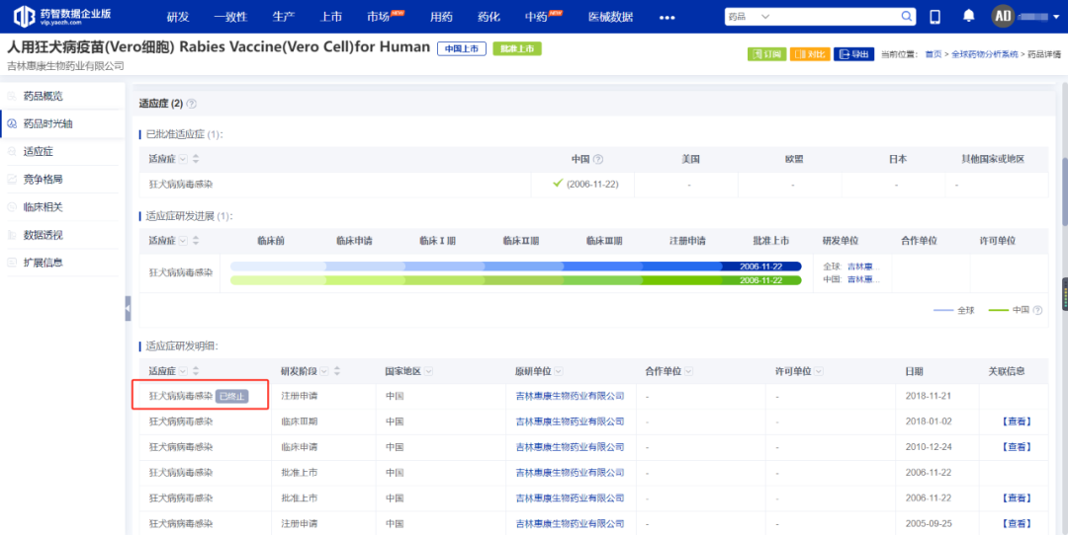
Task: Click help icon beside the 中国 legend
Action: click(1037, 310)
